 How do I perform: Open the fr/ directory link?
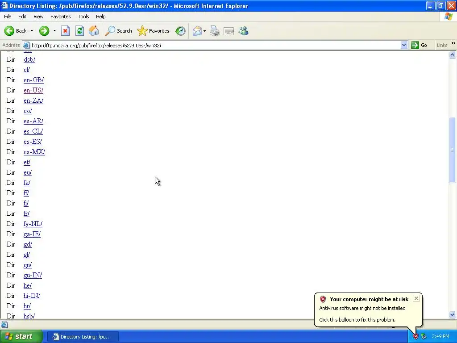coord(26,213)
